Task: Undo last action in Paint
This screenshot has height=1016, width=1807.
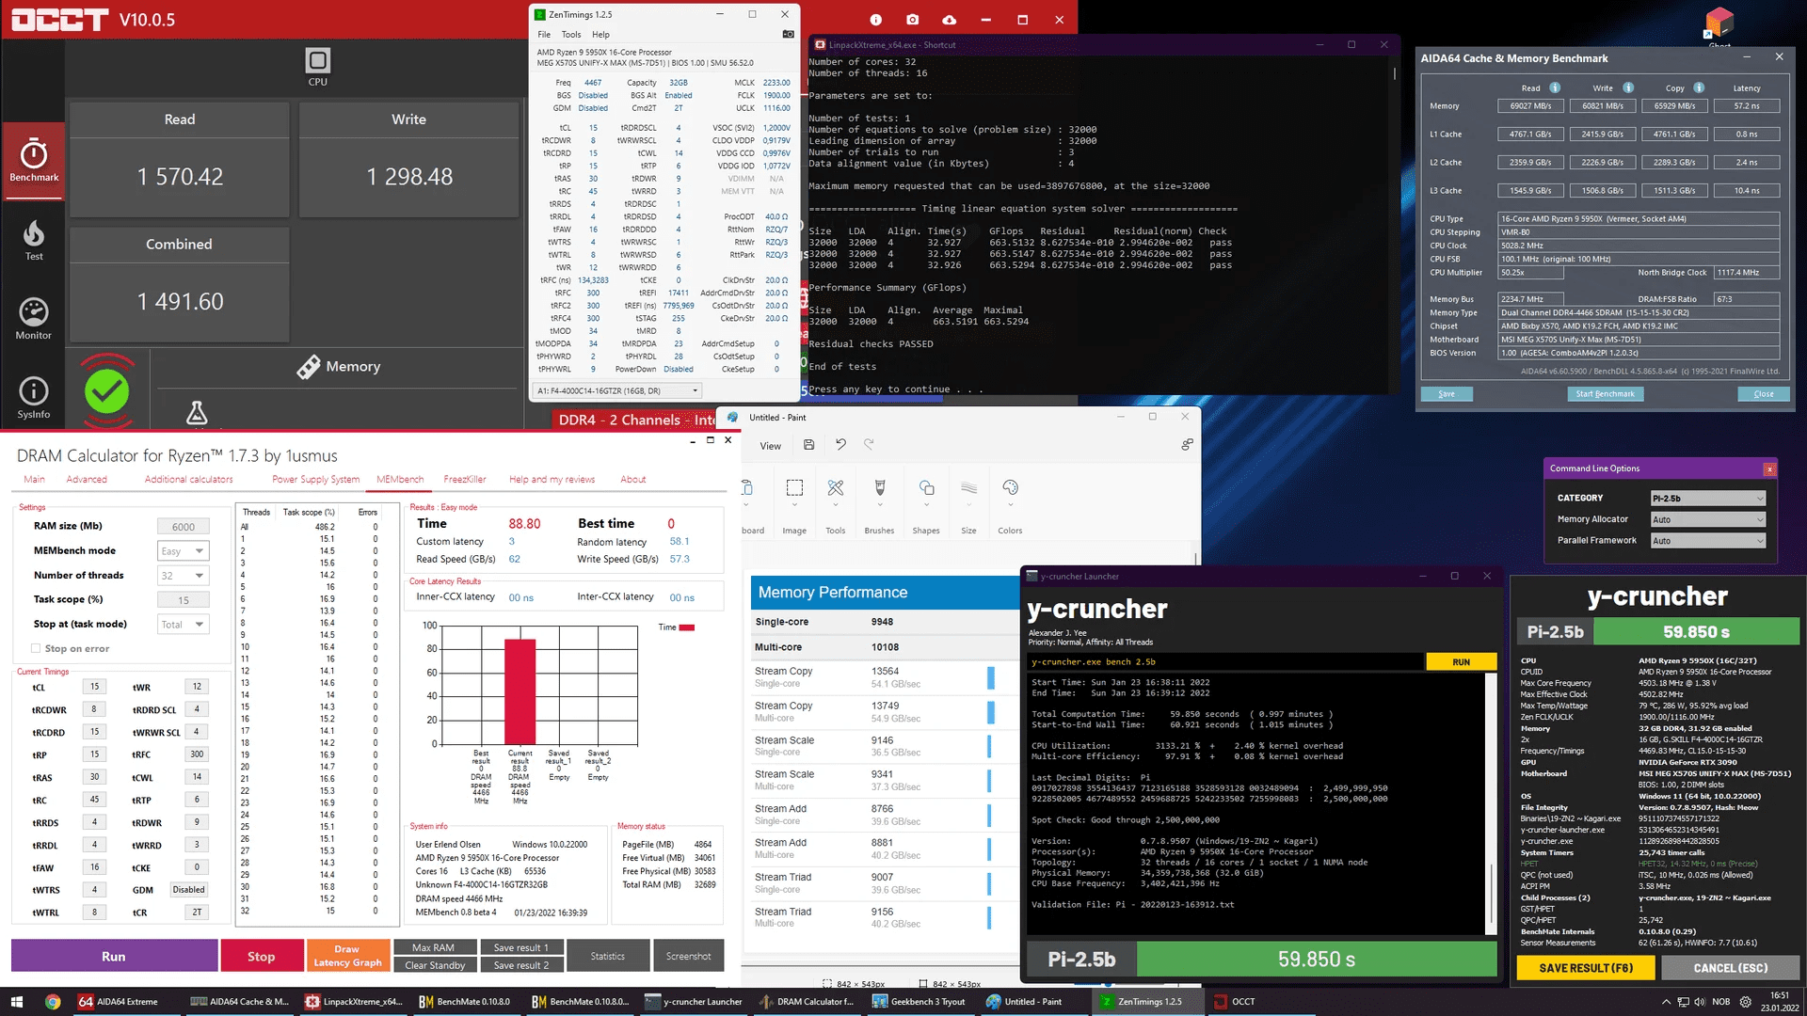Action: pyautogui.click(x=840, y=445)
